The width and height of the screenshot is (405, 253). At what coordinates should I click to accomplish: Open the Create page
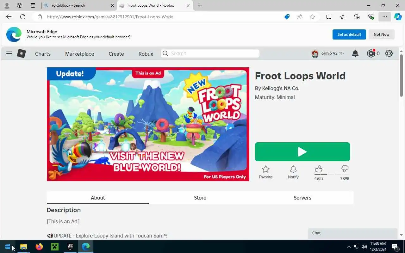click(116, 54)
